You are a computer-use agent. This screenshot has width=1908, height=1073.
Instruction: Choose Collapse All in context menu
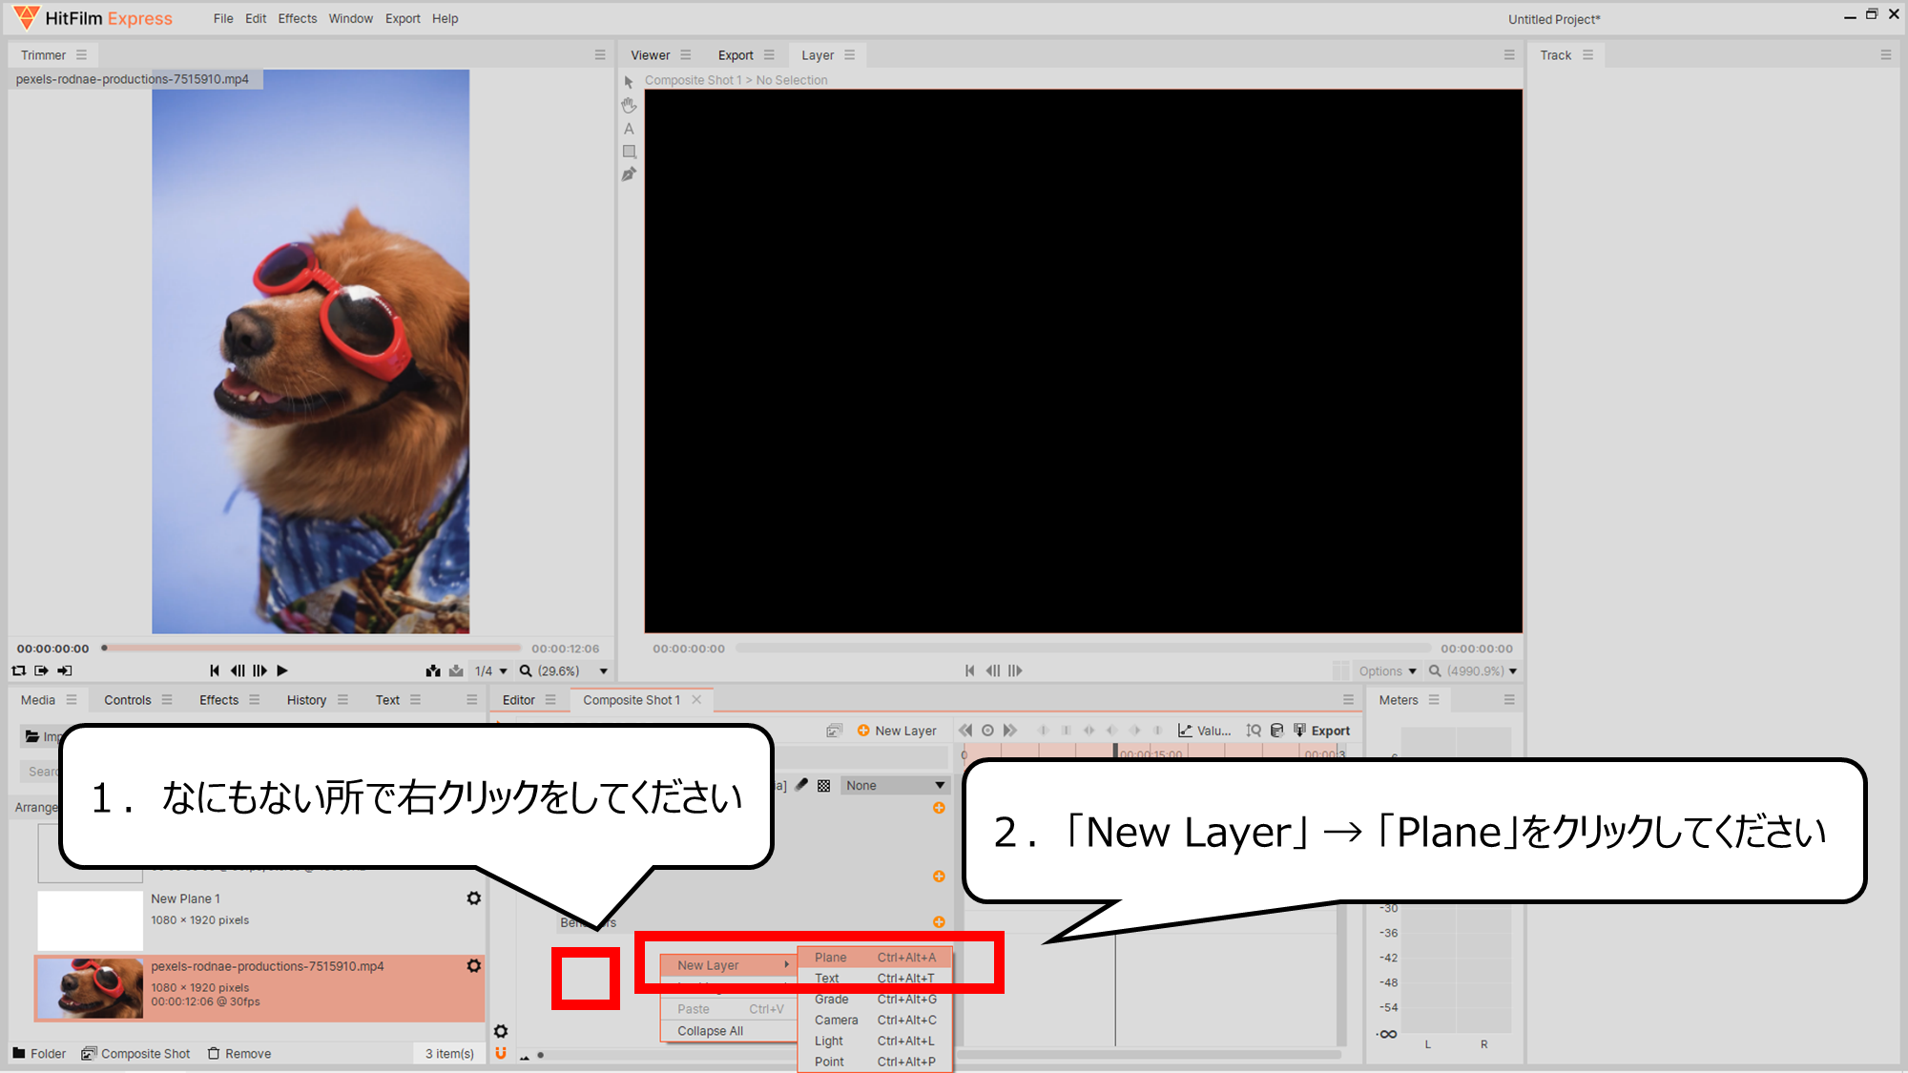click(x=730, y=1031)
